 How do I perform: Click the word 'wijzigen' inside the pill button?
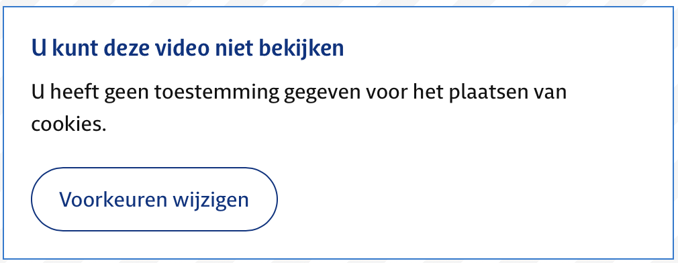click(211, 201)
